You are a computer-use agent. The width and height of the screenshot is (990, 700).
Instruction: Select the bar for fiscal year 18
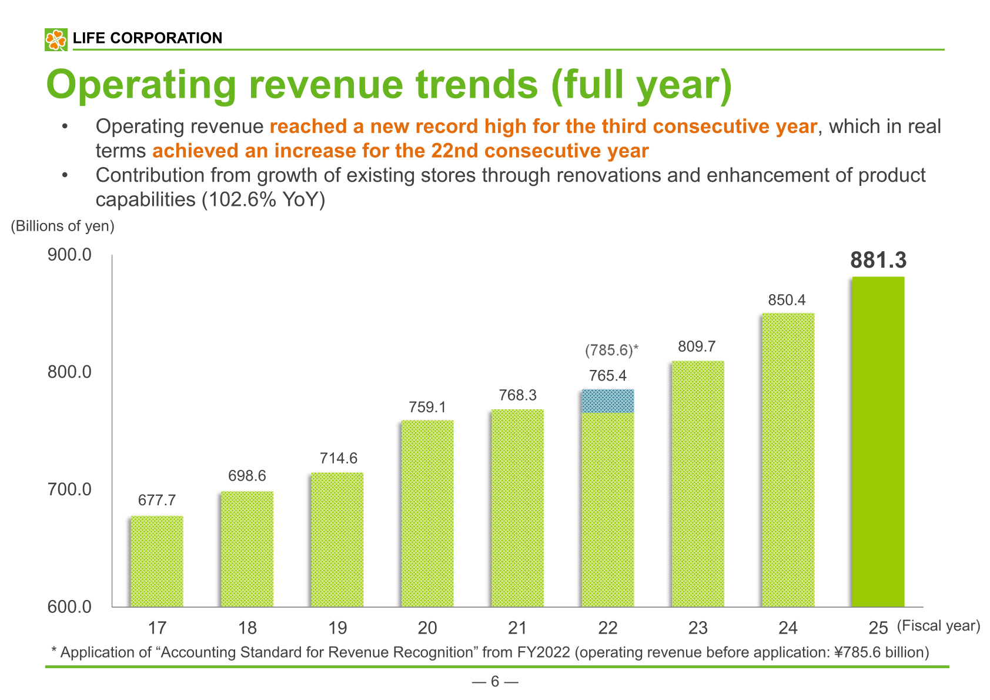247,549
